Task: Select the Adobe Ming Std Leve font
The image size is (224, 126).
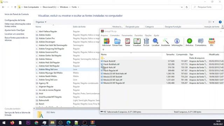Action: [48, 69]
